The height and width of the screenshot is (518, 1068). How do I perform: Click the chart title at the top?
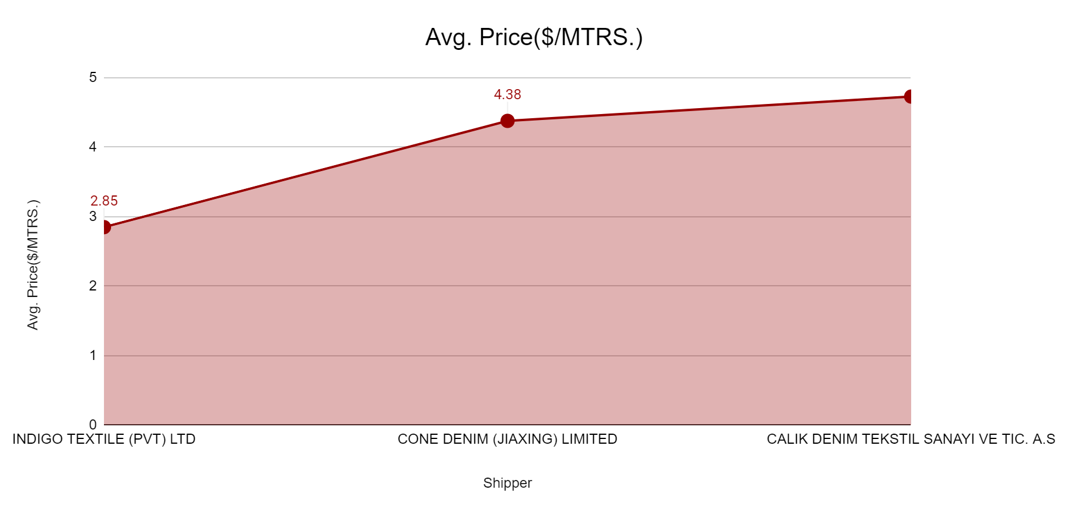point(533,37)
